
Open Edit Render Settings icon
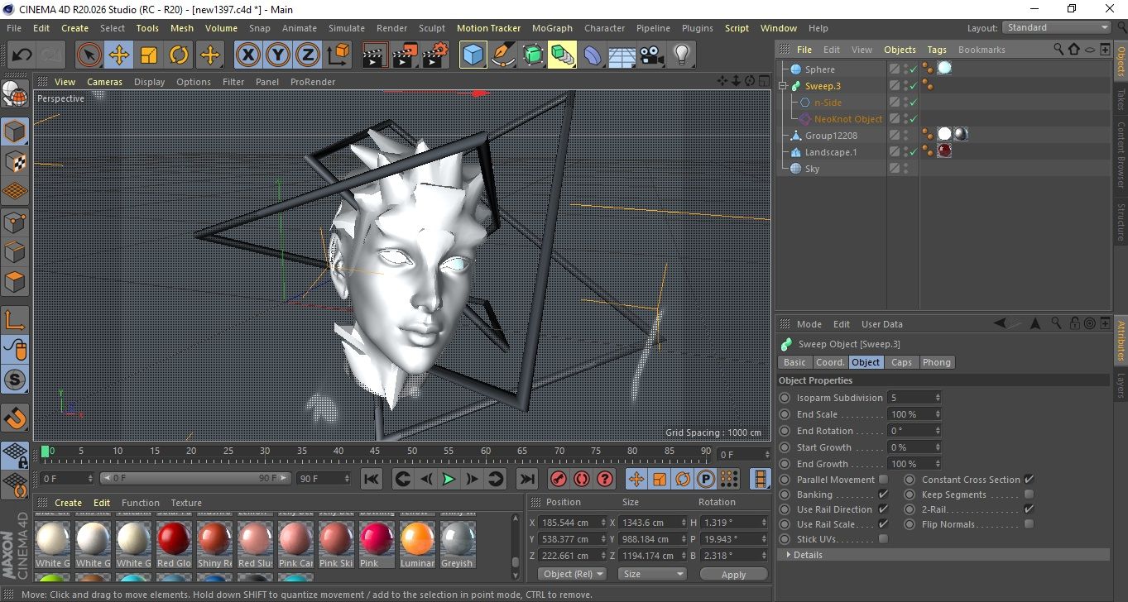coord(434,55)
